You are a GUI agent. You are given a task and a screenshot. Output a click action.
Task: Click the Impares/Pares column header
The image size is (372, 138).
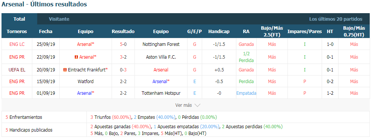[305, 32]
